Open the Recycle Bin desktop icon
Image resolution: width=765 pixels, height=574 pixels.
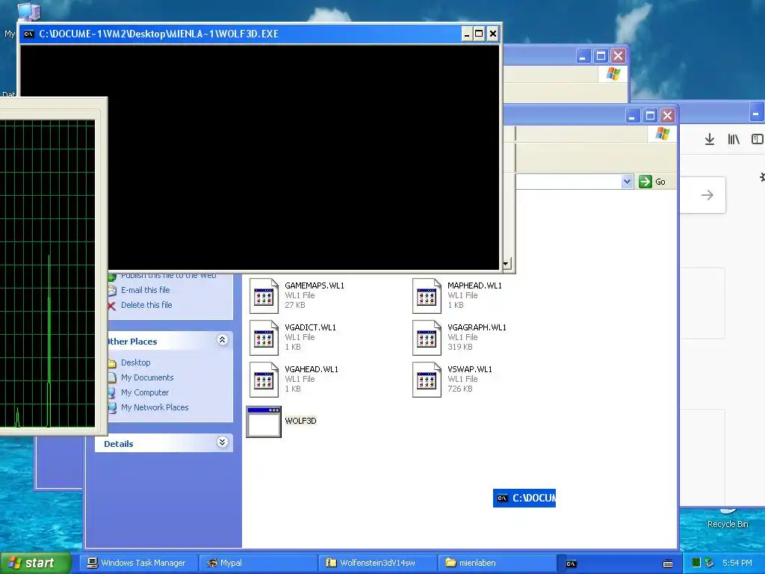tap(728, 519)
